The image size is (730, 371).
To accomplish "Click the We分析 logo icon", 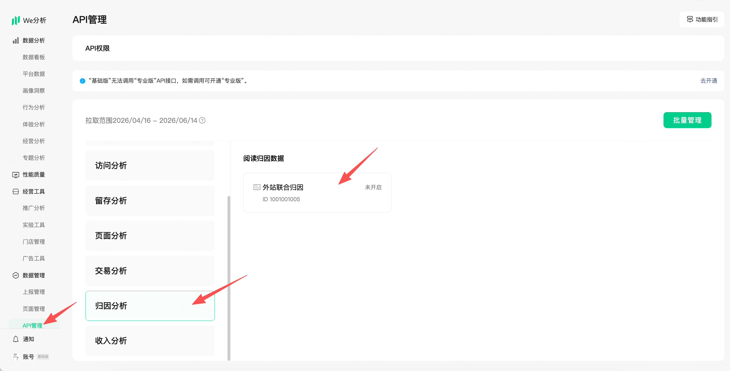I will pos(15,20).
